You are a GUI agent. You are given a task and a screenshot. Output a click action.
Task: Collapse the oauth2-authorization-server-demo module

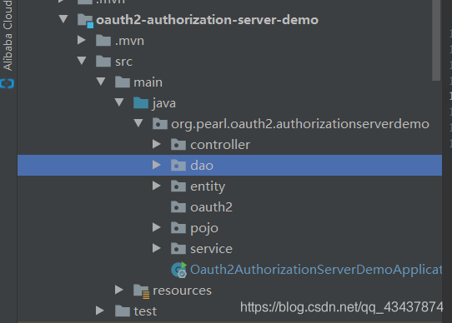click(63, 19)
